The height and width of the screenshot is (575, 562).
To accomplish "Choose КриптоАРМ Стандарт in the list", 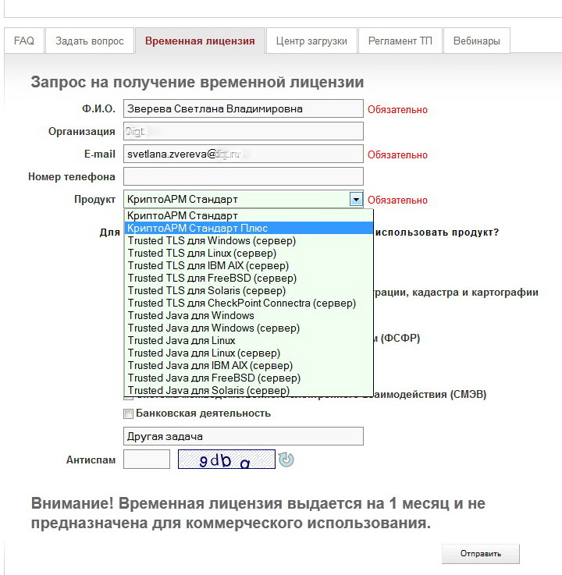I will point(249,215).
